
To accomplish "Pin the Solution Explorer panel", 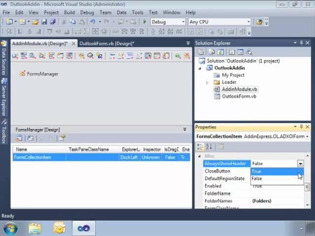I will point(301,43).
